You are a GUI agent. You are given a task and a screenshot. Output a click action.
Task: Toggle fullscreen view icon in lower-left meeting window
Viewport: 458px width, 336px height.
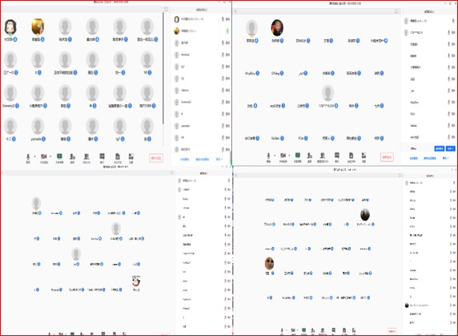point(171,173)
